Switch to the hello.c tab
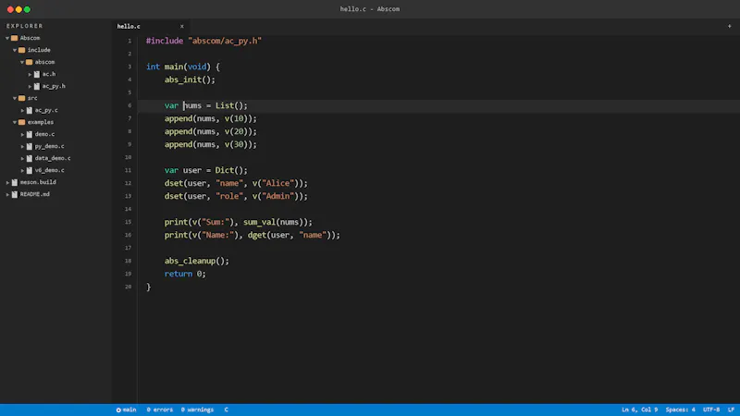Viewport: 740px width, 416px height. 129,27
